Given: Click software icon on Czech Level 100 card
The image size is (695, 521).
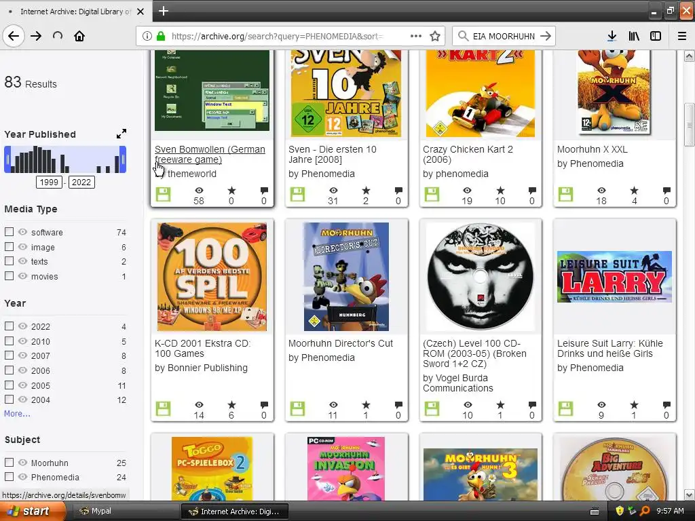Looking at the screenshot, I should [432, 408].
